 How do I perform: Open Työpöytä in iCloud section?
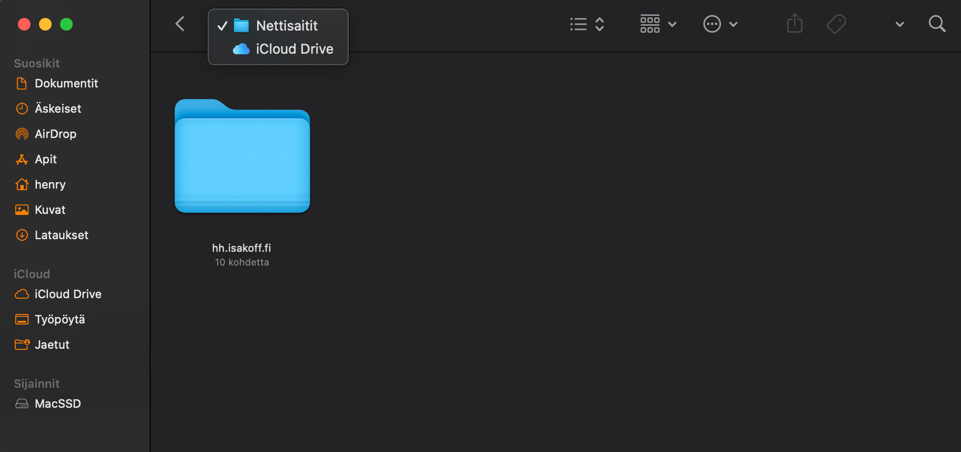(60, 319)
